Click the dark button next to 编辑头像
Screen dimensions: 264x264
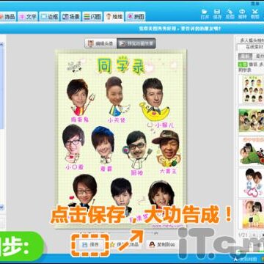coord(136,43)
